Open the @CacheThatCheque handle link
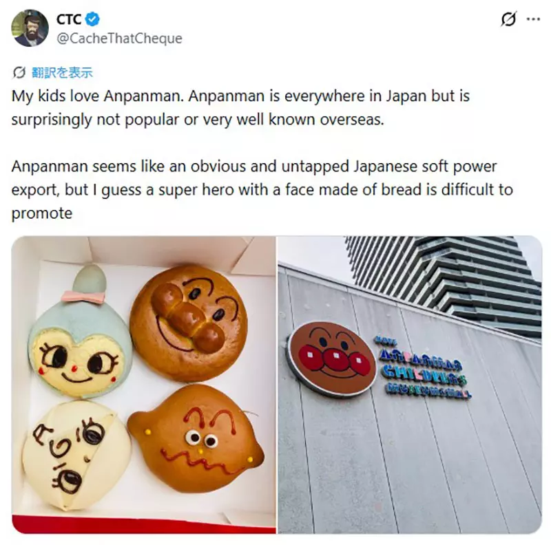This screenshot has height=545, width=551. 119,39
